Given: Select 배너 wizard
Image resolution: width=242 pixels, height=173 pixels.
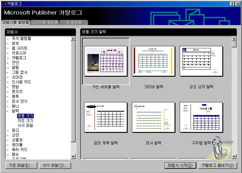Looking at the screenshot, I should [x=15, y=106].
